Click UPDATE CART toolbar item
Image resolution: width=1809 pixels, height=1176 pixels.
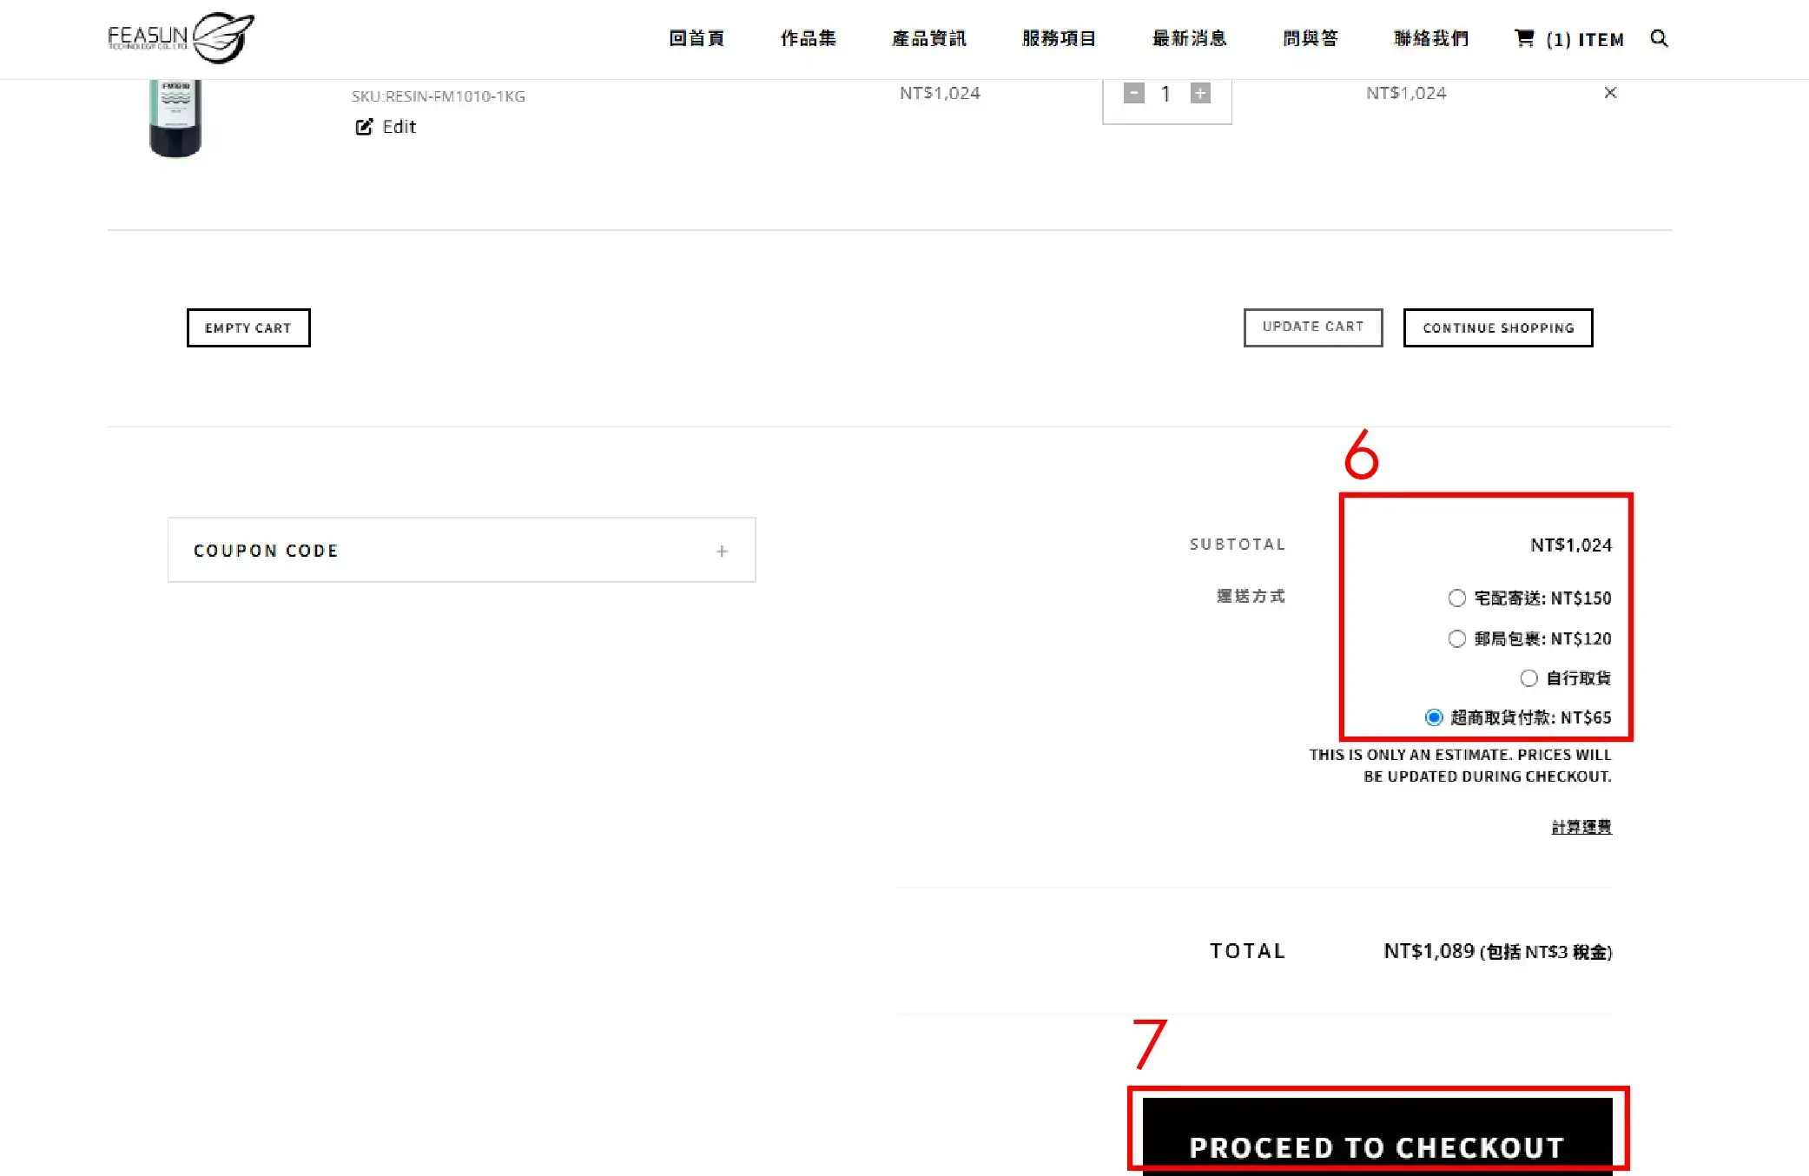pos(1313,326)
